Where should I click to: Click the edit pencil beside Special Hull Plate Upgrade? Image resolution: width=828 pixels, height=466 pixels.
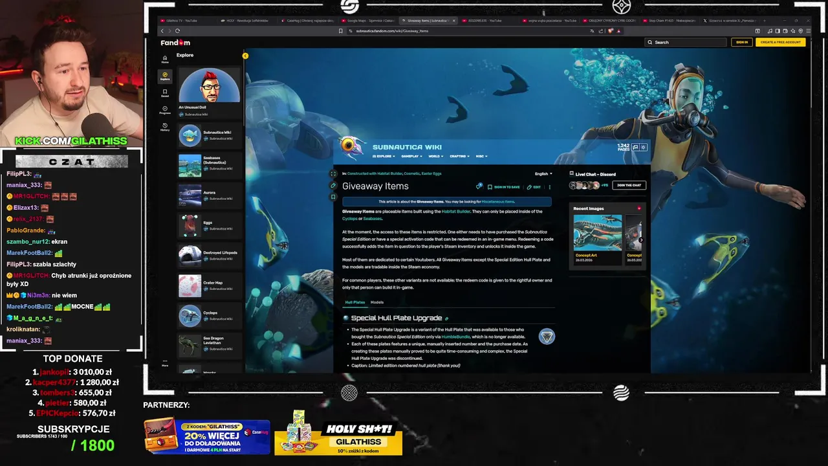click(446, 318)
